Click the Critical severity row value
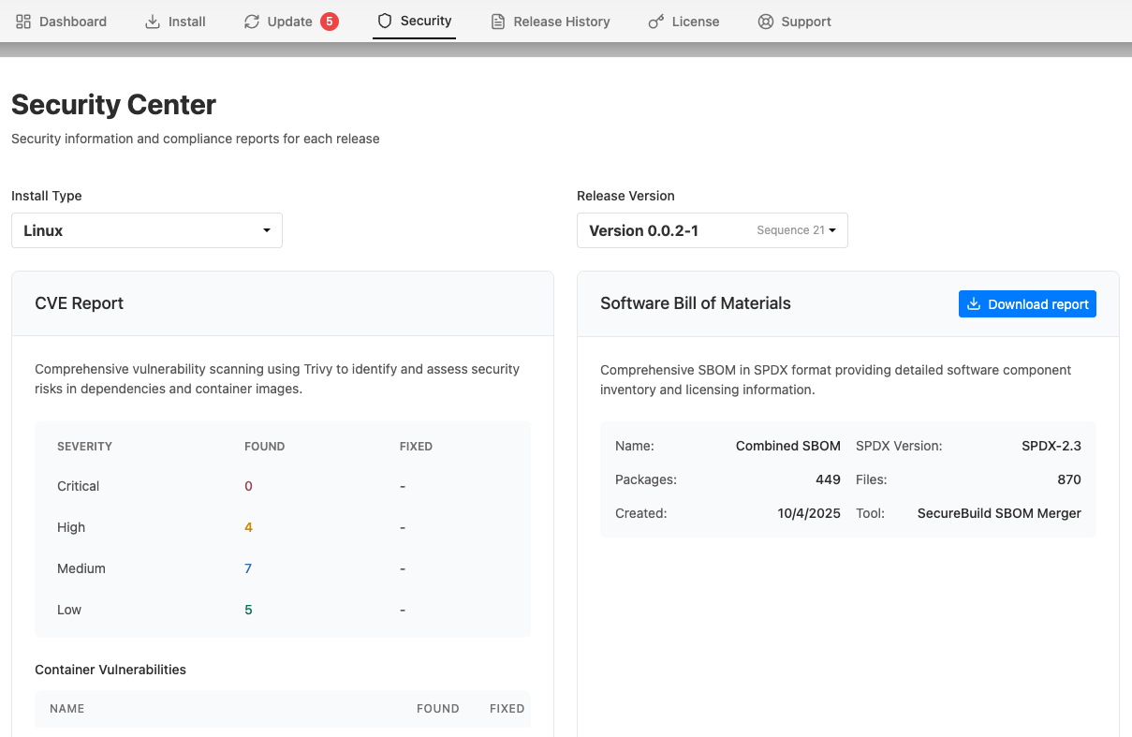This screenshot has width=1132, height=737. tap(248, 486)
